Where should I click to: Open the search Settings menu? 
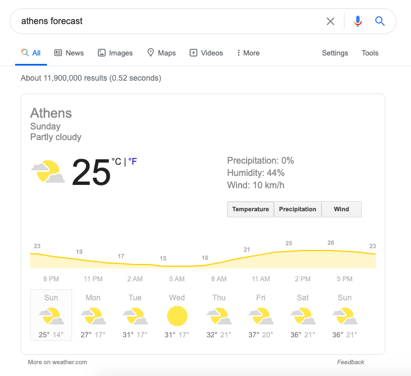point(335,53)
